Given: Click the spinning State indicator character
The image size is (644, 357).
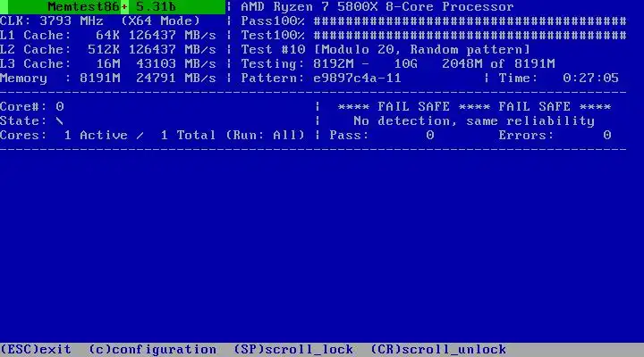Looking at the screenshot, I should click(x=60, y=120).
